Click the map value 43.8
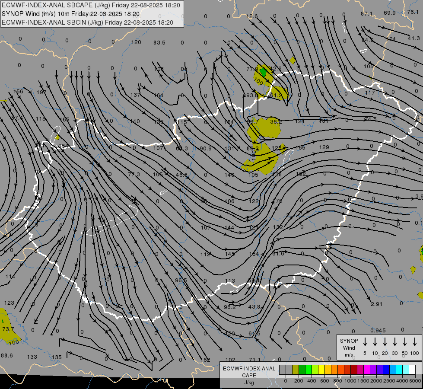 point(254,307)
